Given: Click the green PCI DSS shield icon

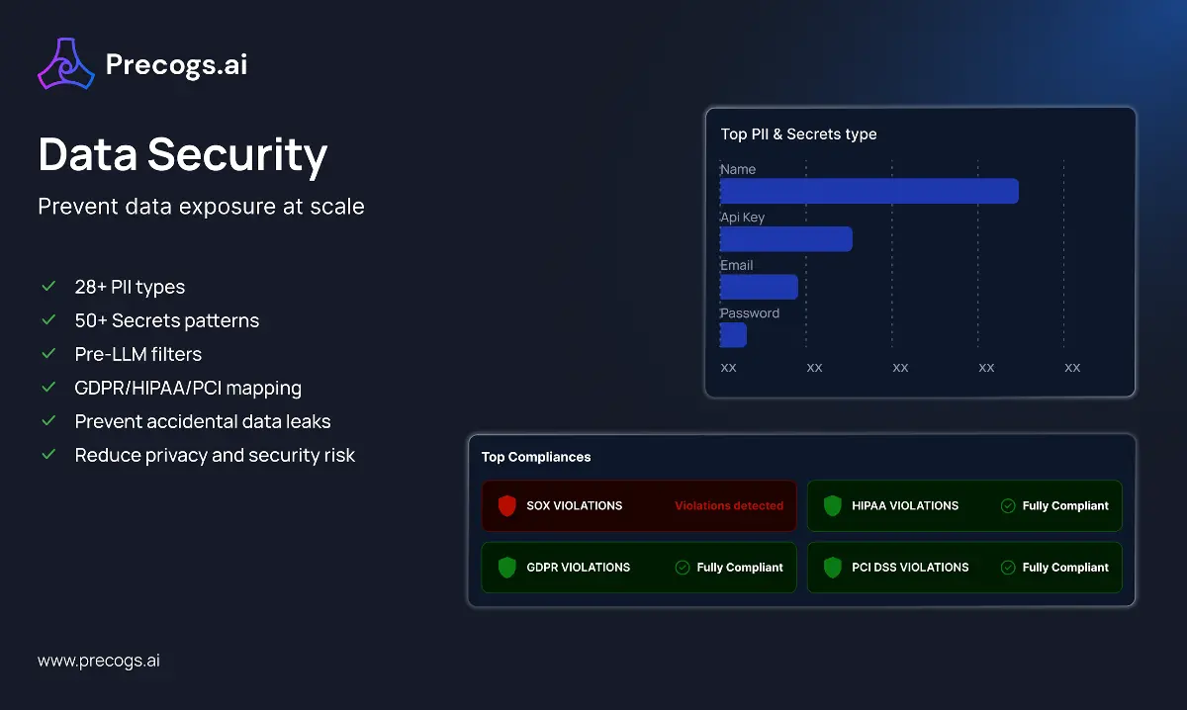Looking at the screenshot, I should 833,568.
